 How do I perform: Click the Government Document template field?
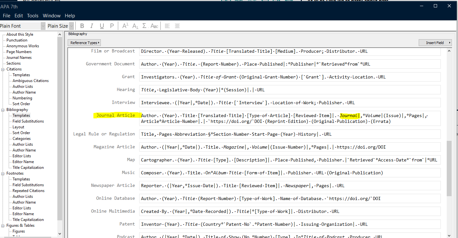click(x=290, y=64)
